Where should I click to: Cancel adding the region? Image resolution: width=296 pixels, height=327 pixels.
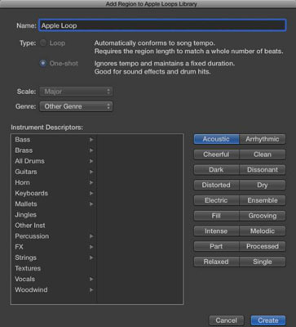227,320
